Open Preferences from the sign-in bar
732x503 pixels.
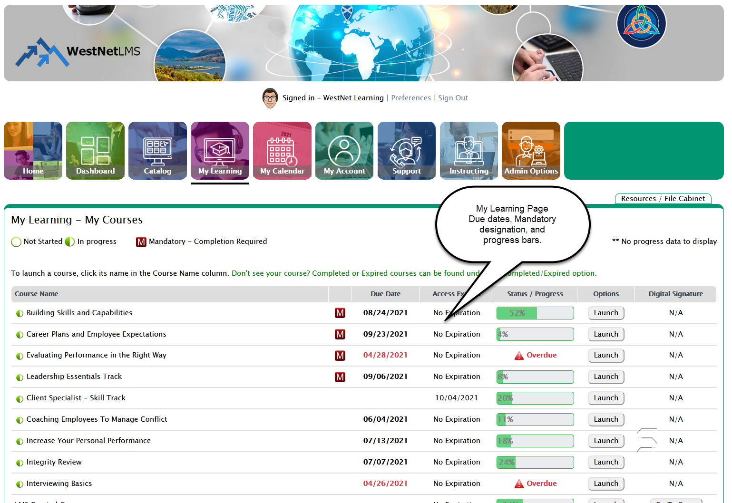[411, 97]
